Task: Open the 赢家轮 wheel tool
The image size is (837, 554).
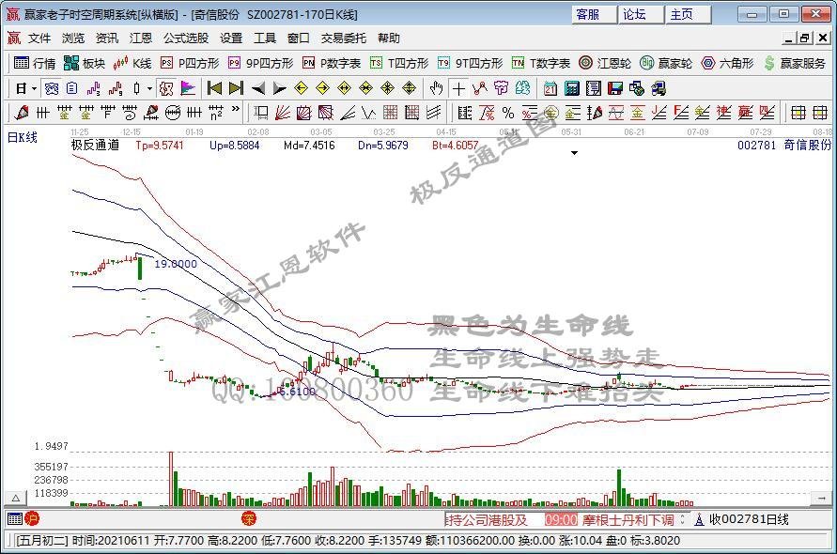Action: click(x=666, y=64)
